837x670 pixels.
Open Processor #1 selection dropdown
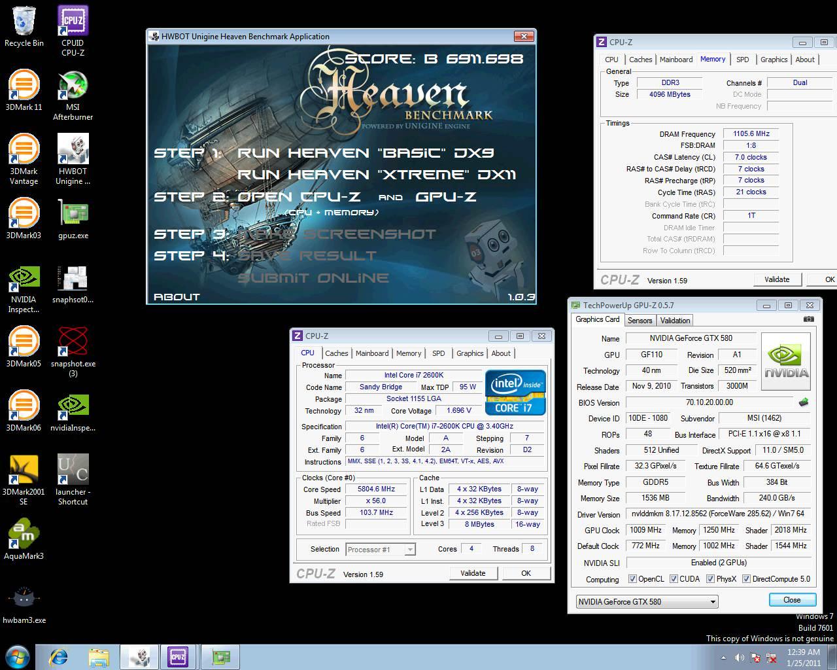point(381,550)
